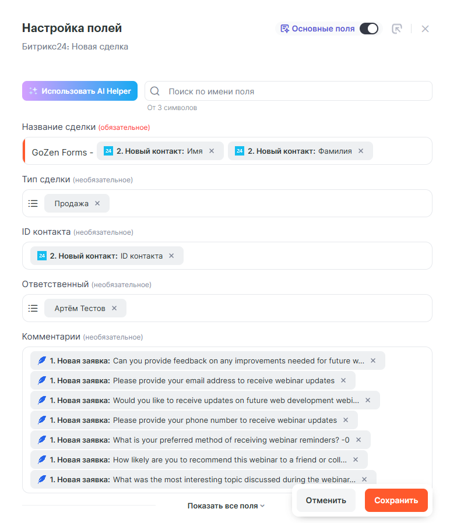The width and height of the screenshot is (457, 523).
Task: Remove the email address comment tag
Action: point(343,380)
